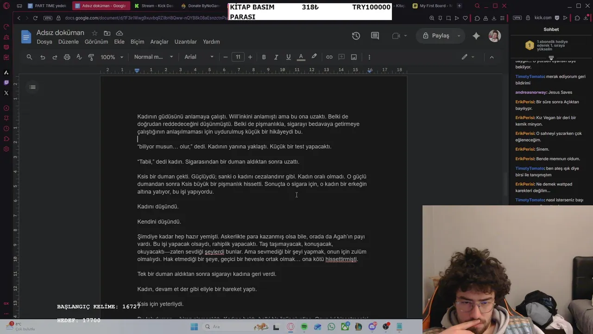Open the Görünüm menu
Viewport: 593px width, 334px height.
pyautogui.click(x=96, y=42)
